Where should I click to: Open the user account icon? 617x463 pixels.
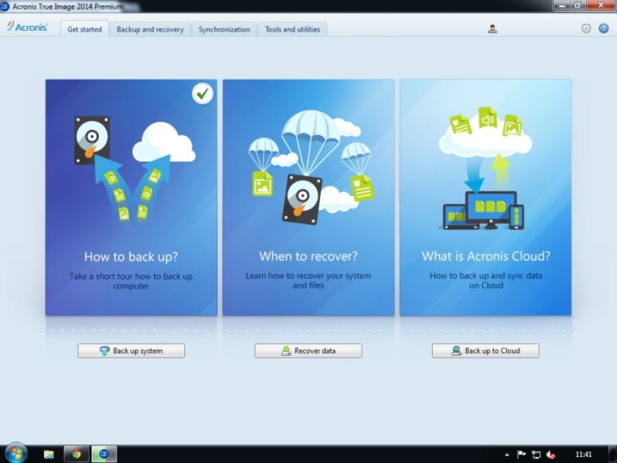pos(492,29)
